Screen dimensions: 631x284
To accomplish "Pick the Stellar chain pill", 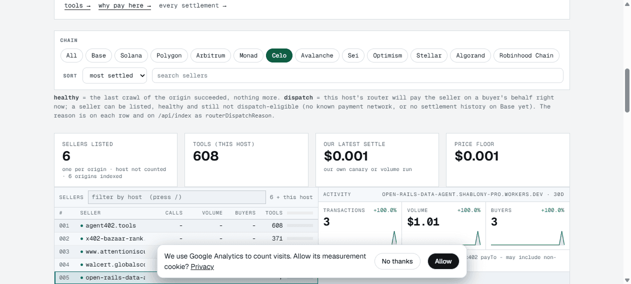I will pyautogui.click(x=429, y=55).
